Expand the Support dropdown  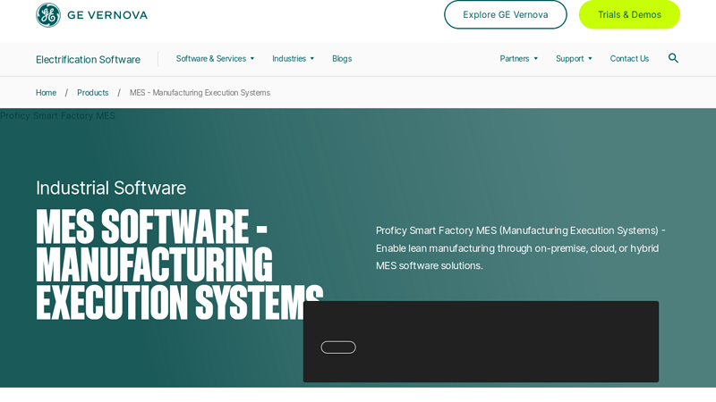(574, 59)
